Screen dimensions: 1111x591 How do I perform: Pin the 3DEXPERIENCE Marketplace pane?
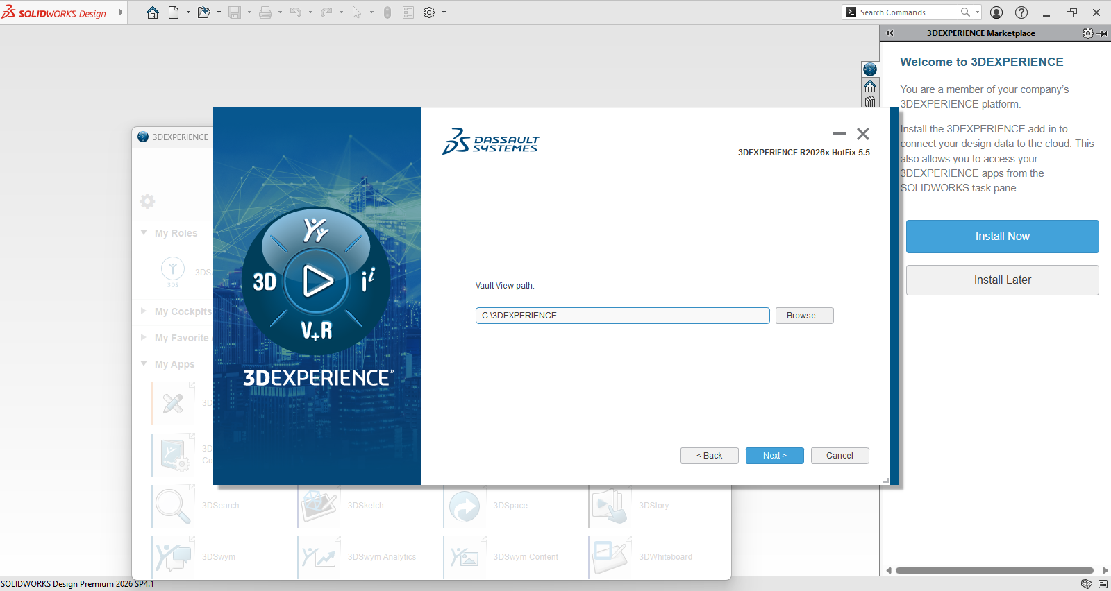coord(1103,33)
